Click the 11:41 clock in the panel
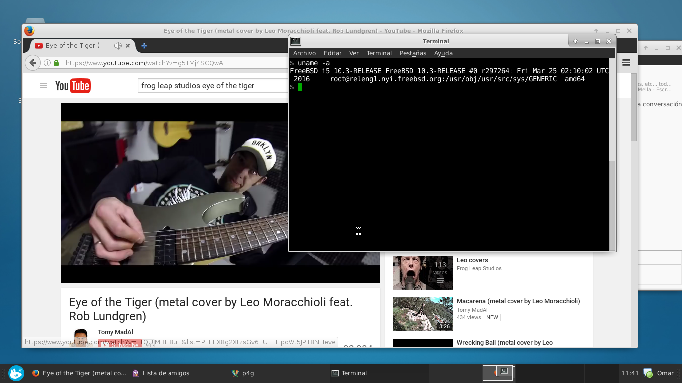 click(x=630, y=373)
